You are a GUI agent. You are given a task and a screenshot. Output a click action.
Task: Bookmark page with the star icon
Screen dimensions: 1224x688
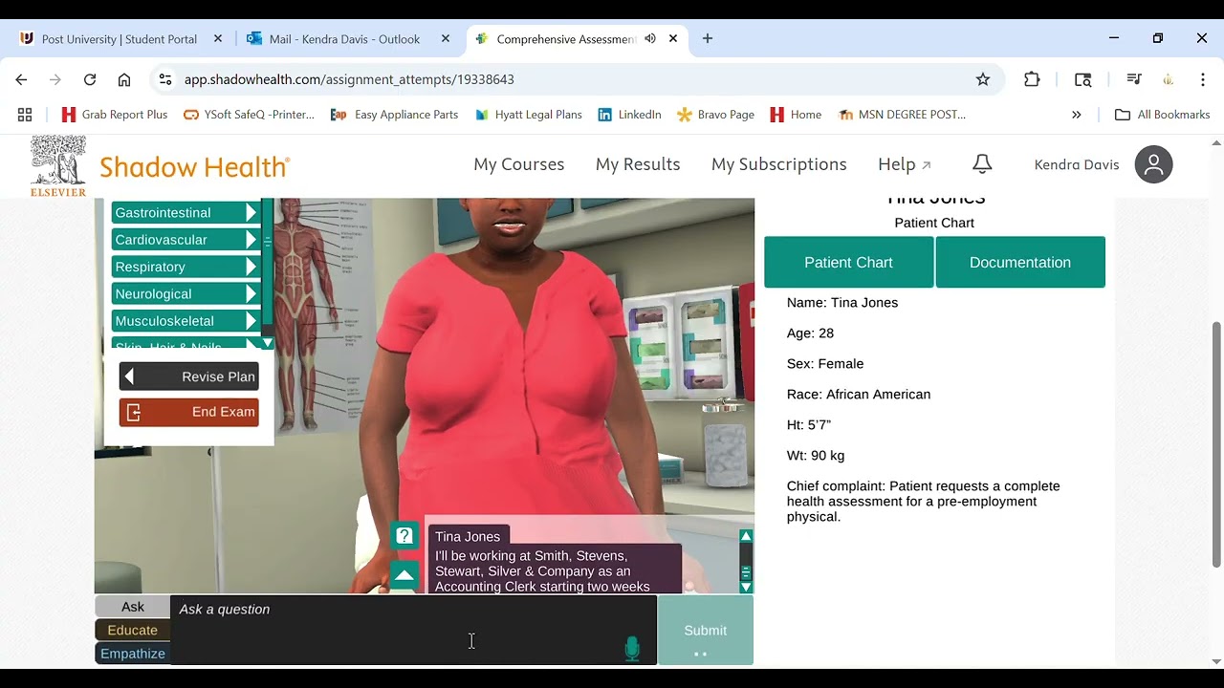coord(983,79)
